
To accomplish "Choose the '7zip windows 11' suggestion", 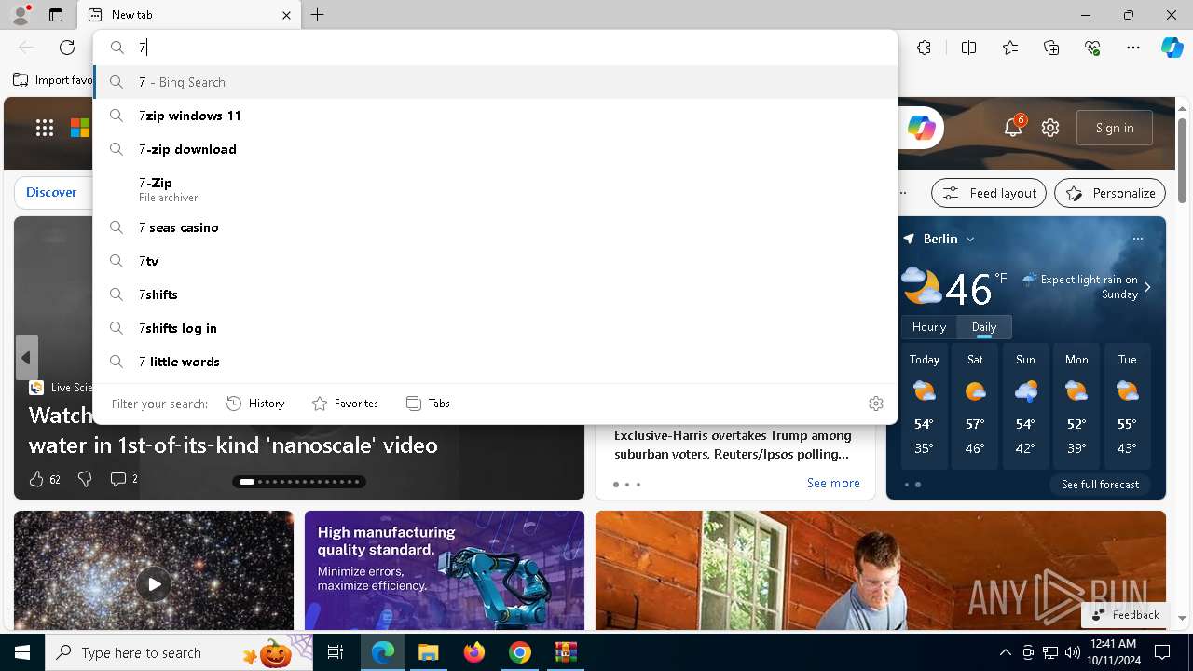I will (495, 116).
